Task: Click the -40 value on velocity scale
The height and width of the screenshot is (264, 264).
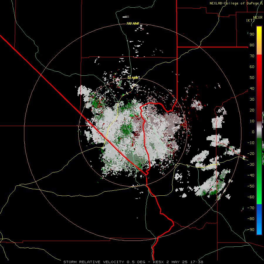Action: (x=251, y=175)
